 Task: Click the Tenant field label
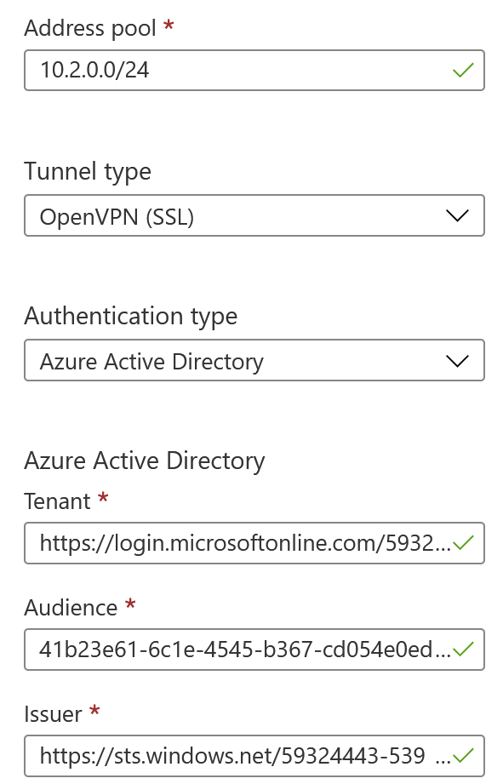(58, 501)
